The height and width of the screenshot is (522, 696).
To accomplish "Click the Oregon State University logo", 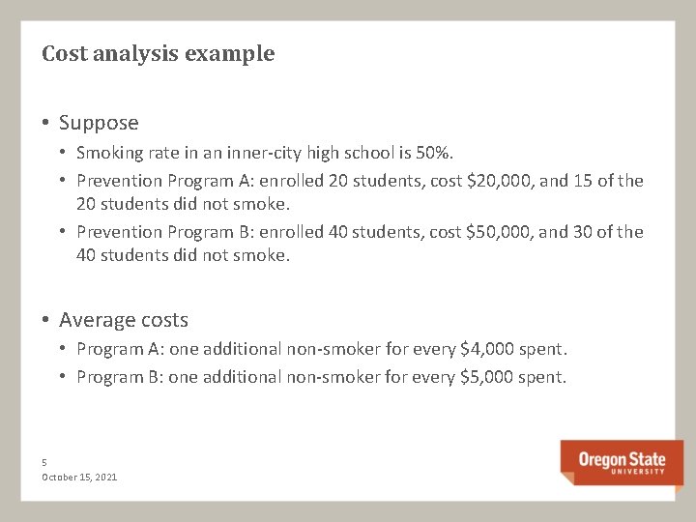I will (x=622, y=462).
